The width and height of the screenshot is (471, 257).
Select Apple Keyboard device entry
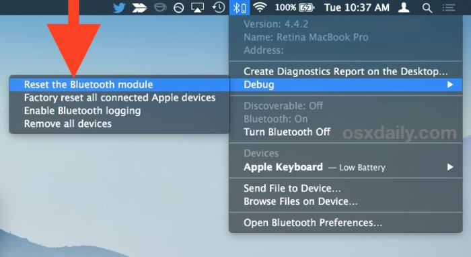pos(346,167)
